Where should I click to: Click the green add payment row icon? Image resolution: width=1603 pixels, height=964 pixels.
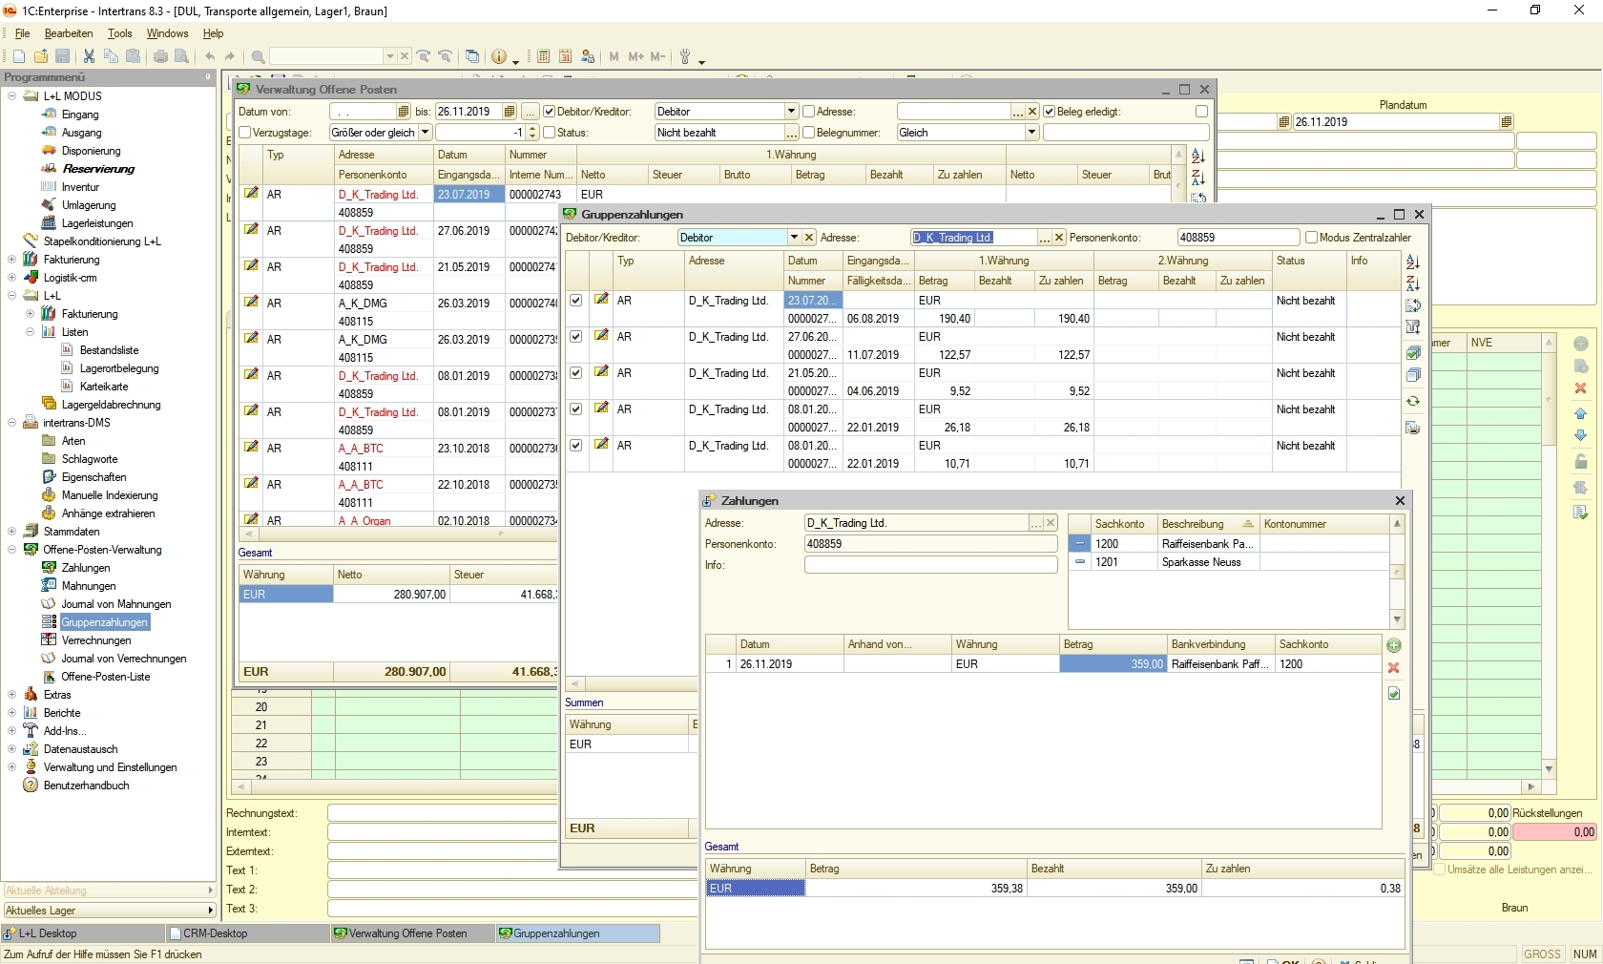click(1393, 646)
